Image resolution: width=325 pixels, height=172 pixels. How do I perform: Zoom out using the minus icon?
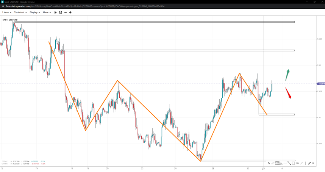(x=66, y=13)
